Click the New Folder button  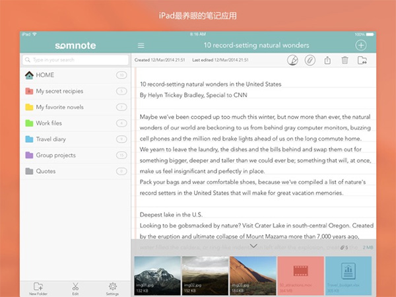tap(38, 288)
